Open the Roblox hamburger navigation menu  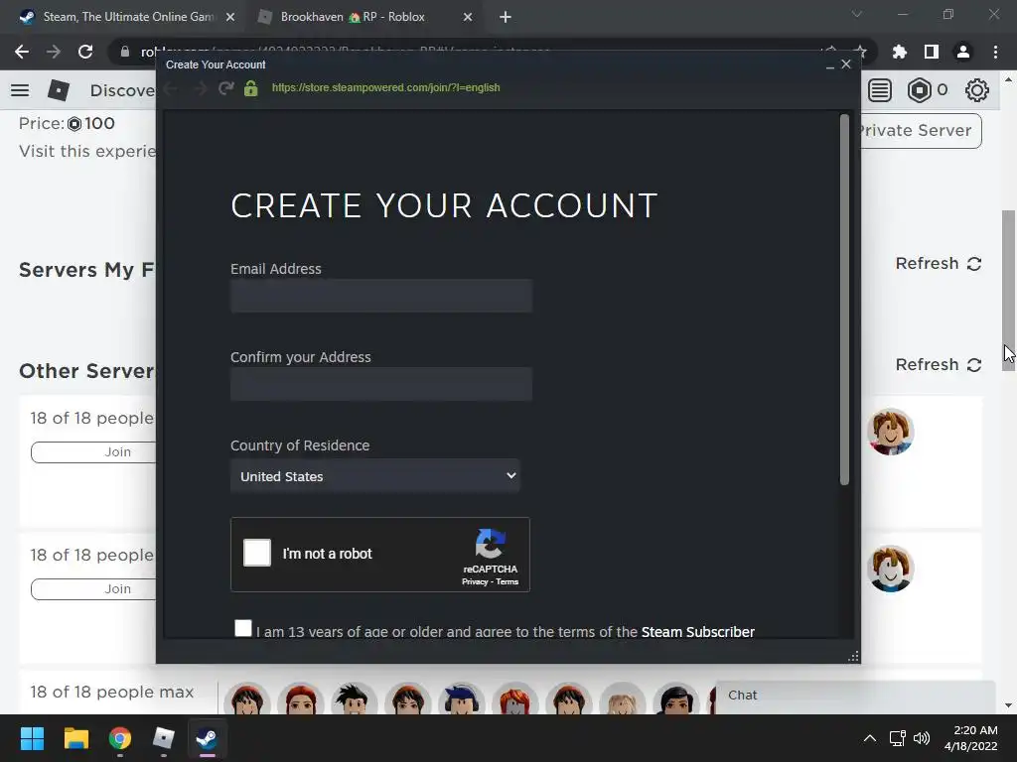20,90
